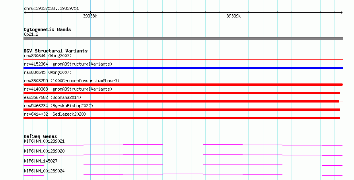Click gene label KIF6|NM_001289020
Image resolution: width=354 pixels, height=180 pixels.
tap(44, 151)
